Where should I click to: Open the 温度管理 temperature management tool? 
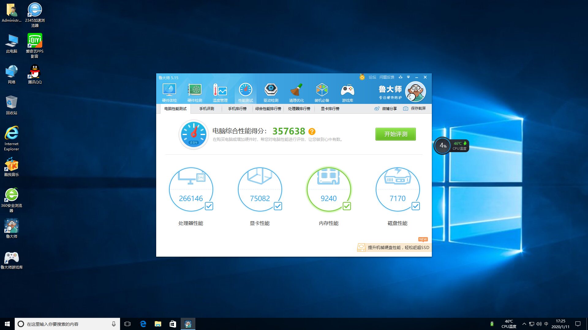(220, 93)
